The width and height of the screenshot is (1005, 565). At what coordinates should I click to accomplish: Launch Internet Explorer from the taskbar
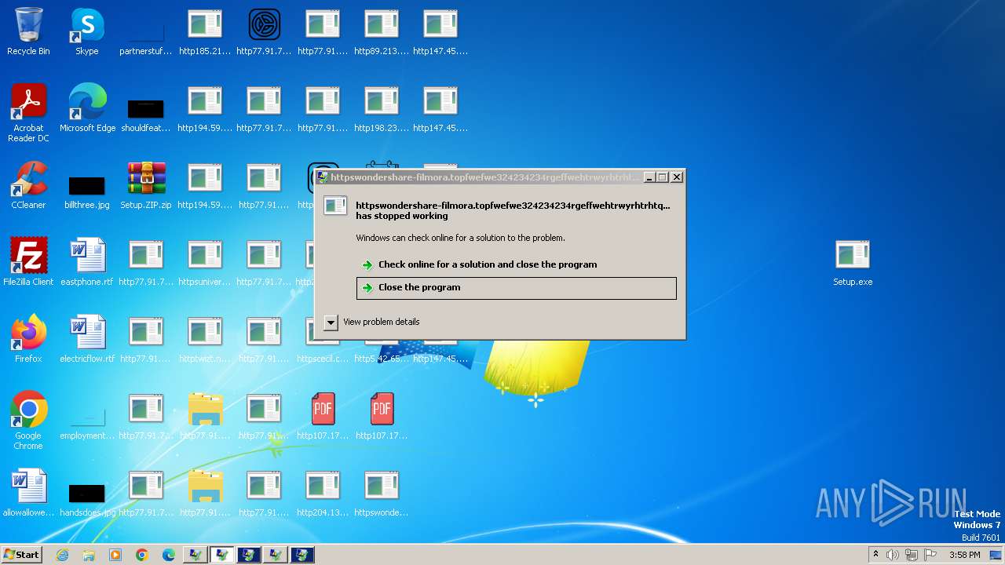(62, 555)
